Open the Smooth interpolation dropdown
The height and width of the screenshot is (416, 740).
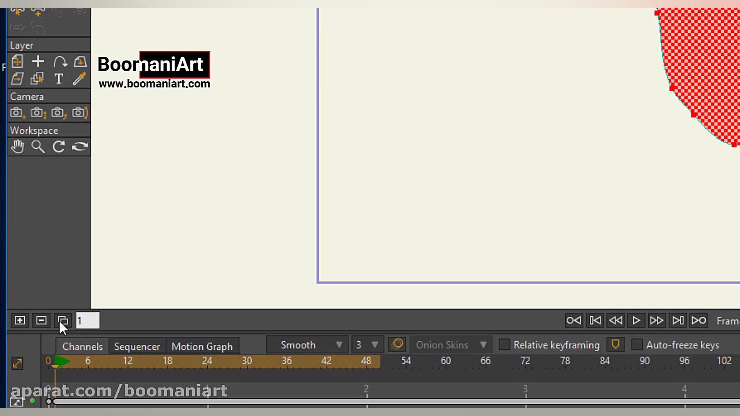[x=307, y=345]
